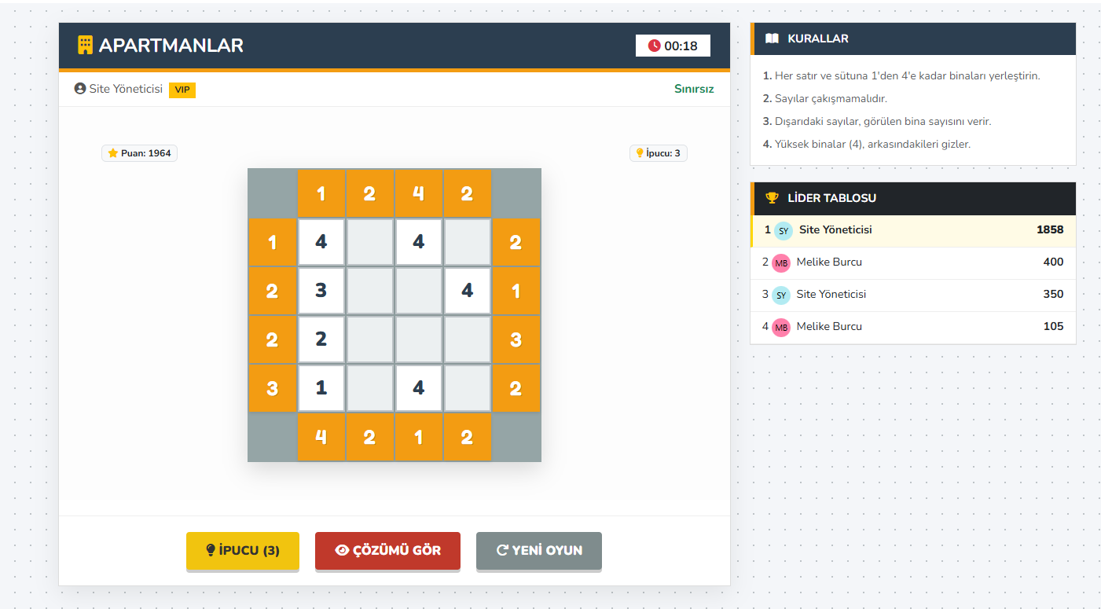Click the green Sınırsız label
The image size is (1101, 609).
tap(694, 89)
